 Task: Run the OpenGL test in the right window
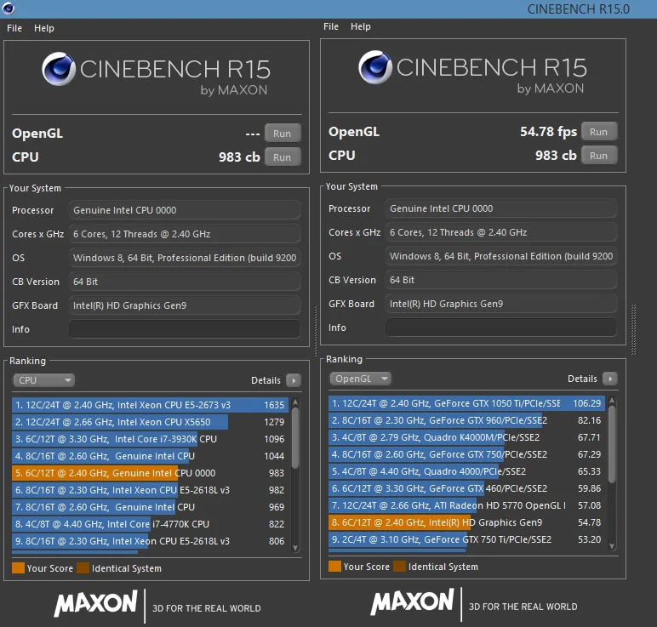[599, 132]
